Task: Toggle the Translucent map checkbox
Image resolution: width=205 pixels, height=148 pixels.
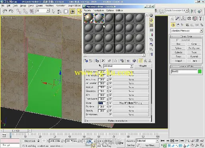Action: tap(111, 99)
